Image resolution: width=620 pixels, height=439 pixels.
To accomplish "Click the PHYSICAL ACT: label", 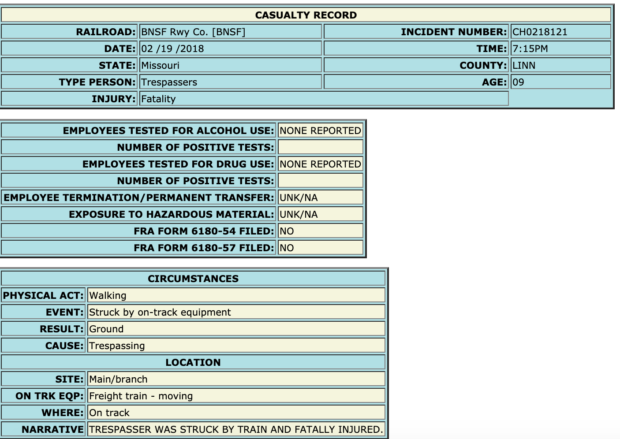I will pos(43,295).
